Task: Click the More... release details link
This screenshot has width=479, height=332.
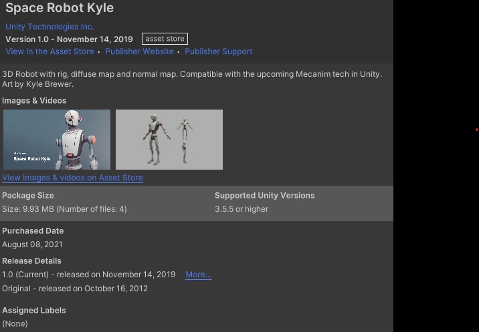Action: [199, 275]
